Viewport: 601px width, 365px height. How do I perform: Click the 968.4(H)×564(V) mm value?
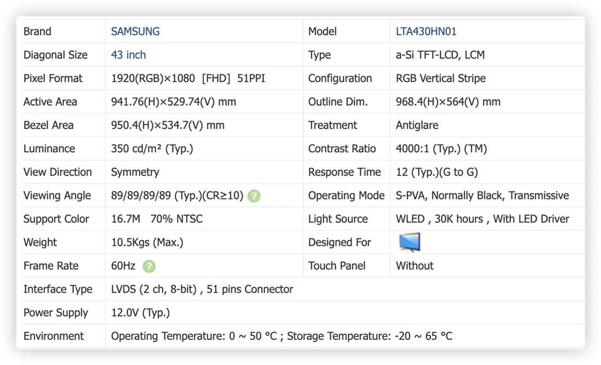coord(448,101)
